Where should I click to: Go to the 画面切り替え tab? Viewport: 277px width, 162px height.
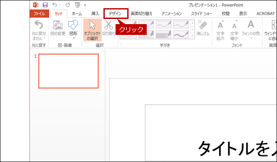[x=142, y=13]
